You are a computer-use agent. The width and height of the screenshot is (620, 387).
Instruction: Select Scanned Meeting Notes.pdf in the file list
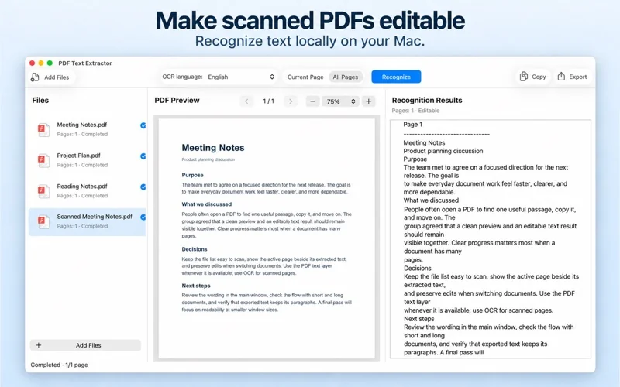(87, 221)
